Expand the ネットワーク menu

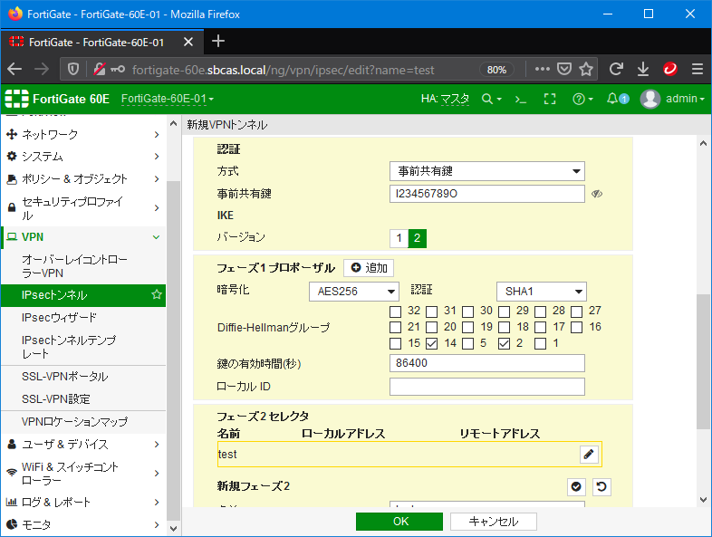[x=83, y=134]
